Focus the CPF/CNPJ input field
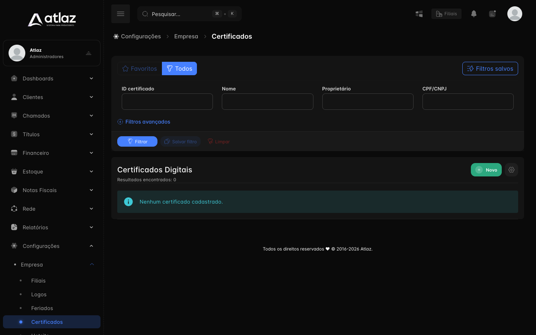This screenshot has width=536, height=335. point(468,102)
